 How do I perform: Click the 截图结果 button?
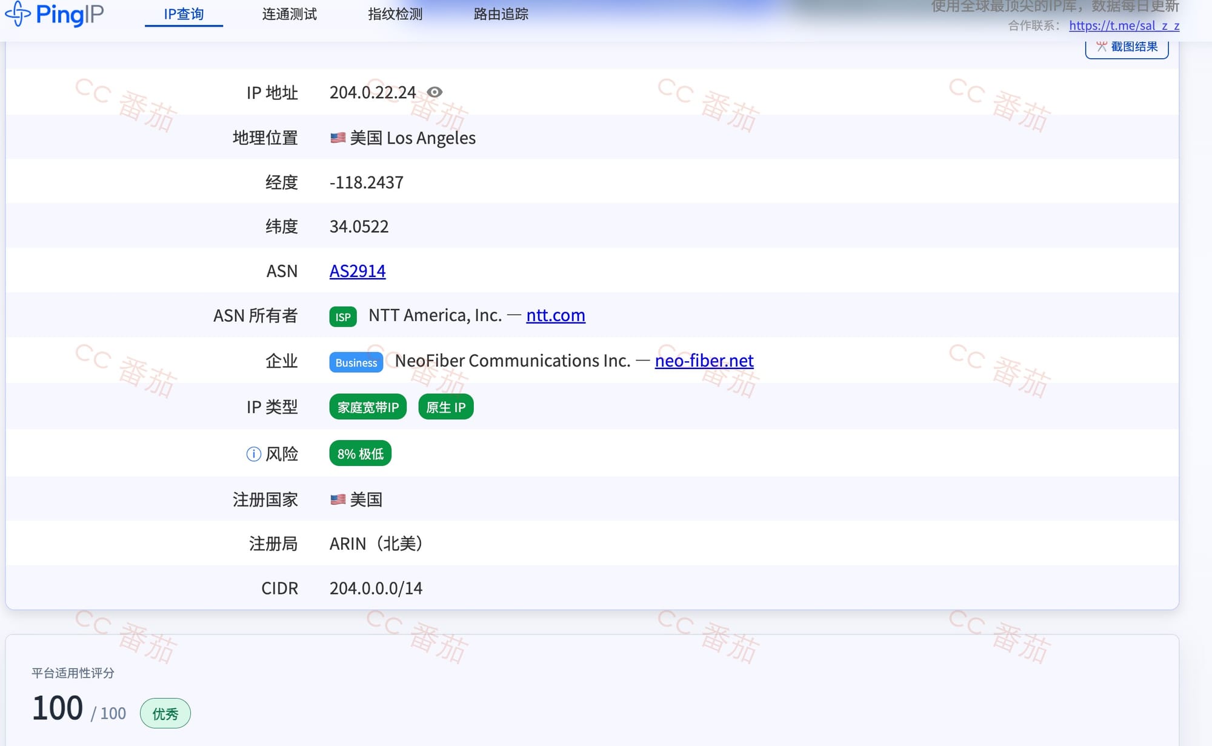(x=1127, y=47)
